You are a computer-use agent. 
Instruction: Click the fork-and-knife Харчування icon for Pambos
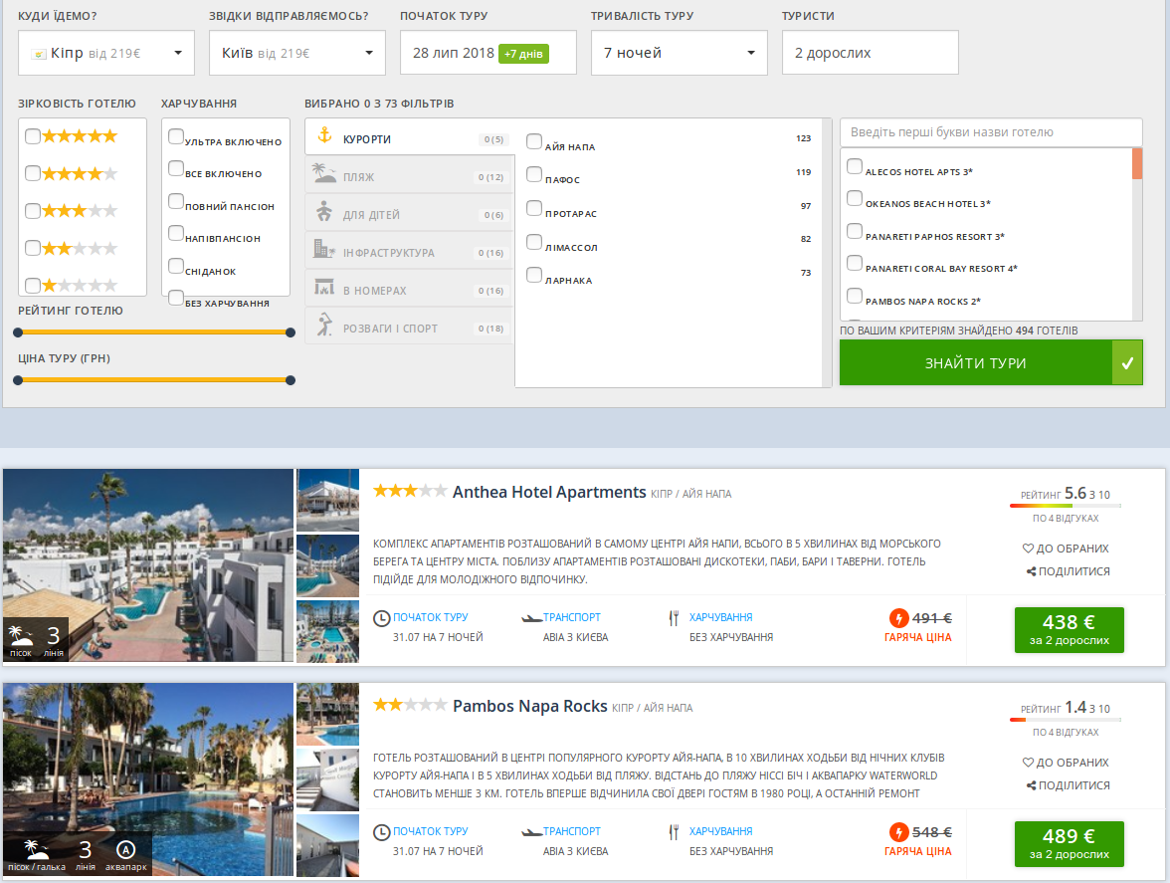(x=674, y=832)
